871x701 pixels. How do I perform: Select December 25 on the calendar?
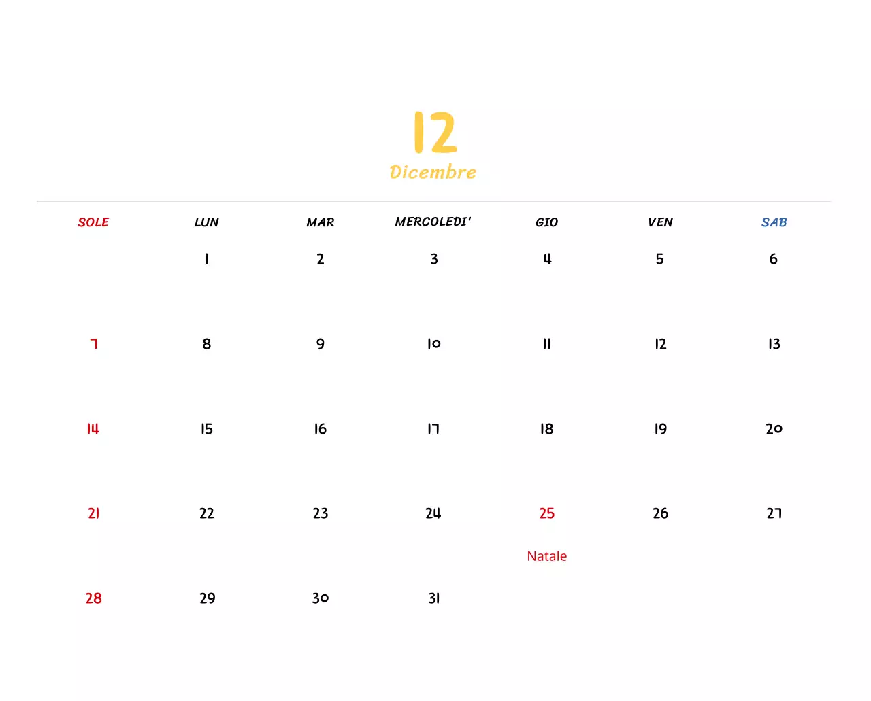[x=546, y=513]
